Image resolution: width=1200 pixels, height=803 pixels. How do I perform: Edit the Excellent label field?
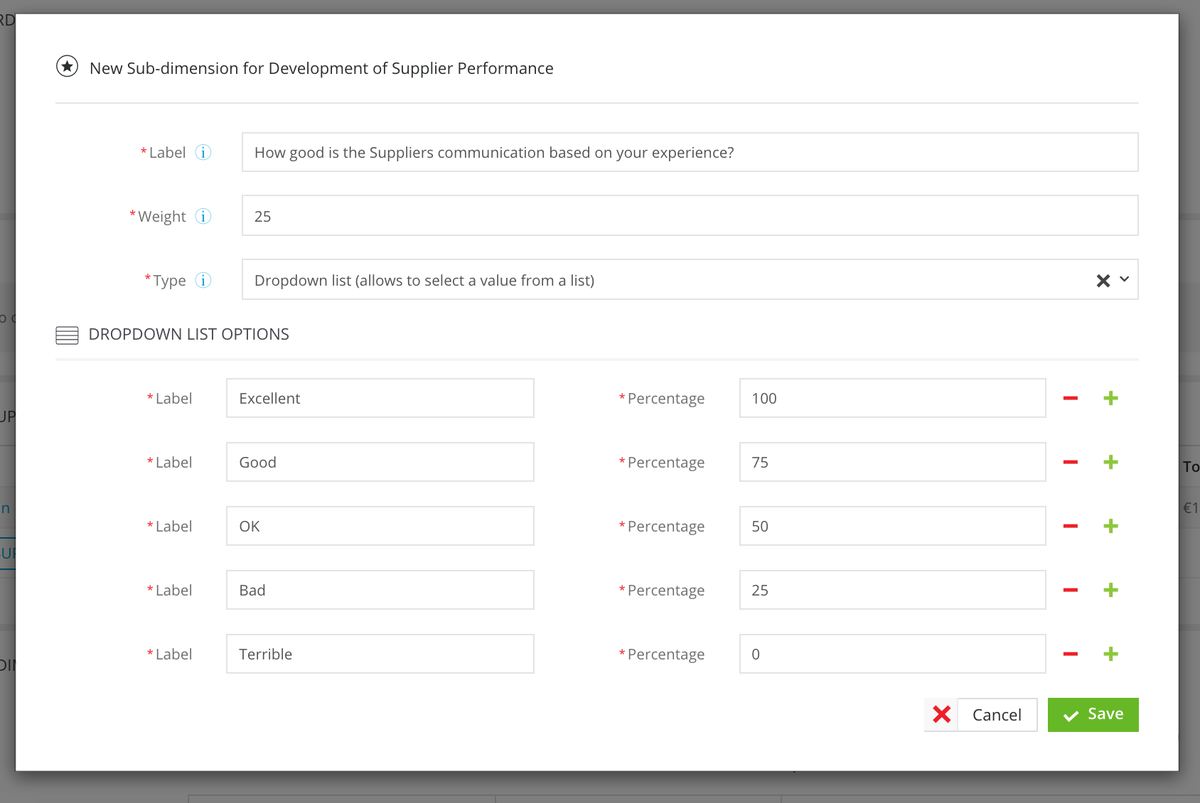tap(380, 398)
